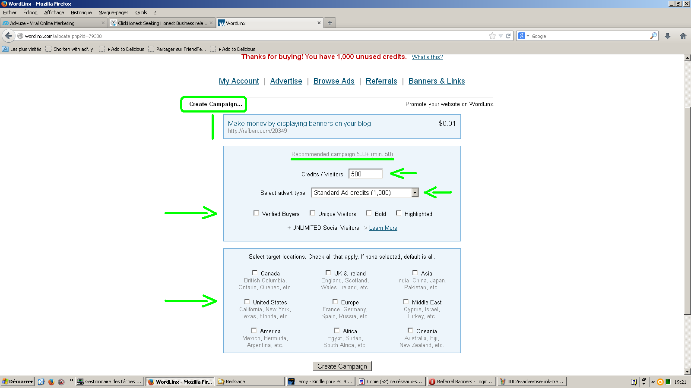691x388 pixels.
Task: Check the Oceania location box
Action: [410, 330]
